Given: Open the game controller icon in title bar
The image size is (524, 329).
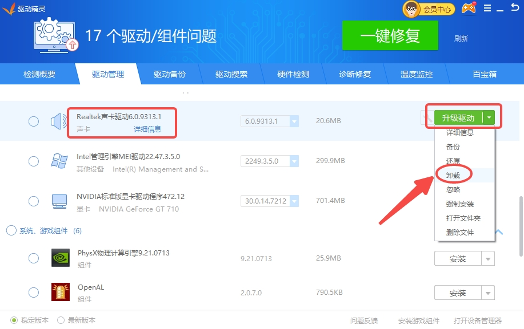Looking at the screenshot, I should (x=469, y=9).
